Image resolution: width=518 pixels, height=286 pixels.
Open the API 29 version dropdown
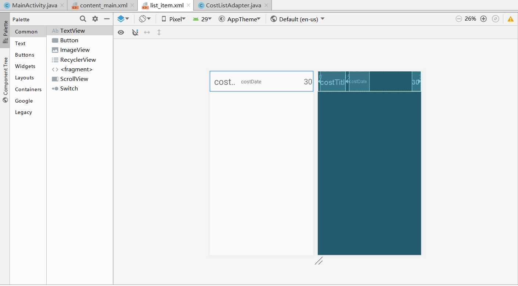click(x=202, y=19)
